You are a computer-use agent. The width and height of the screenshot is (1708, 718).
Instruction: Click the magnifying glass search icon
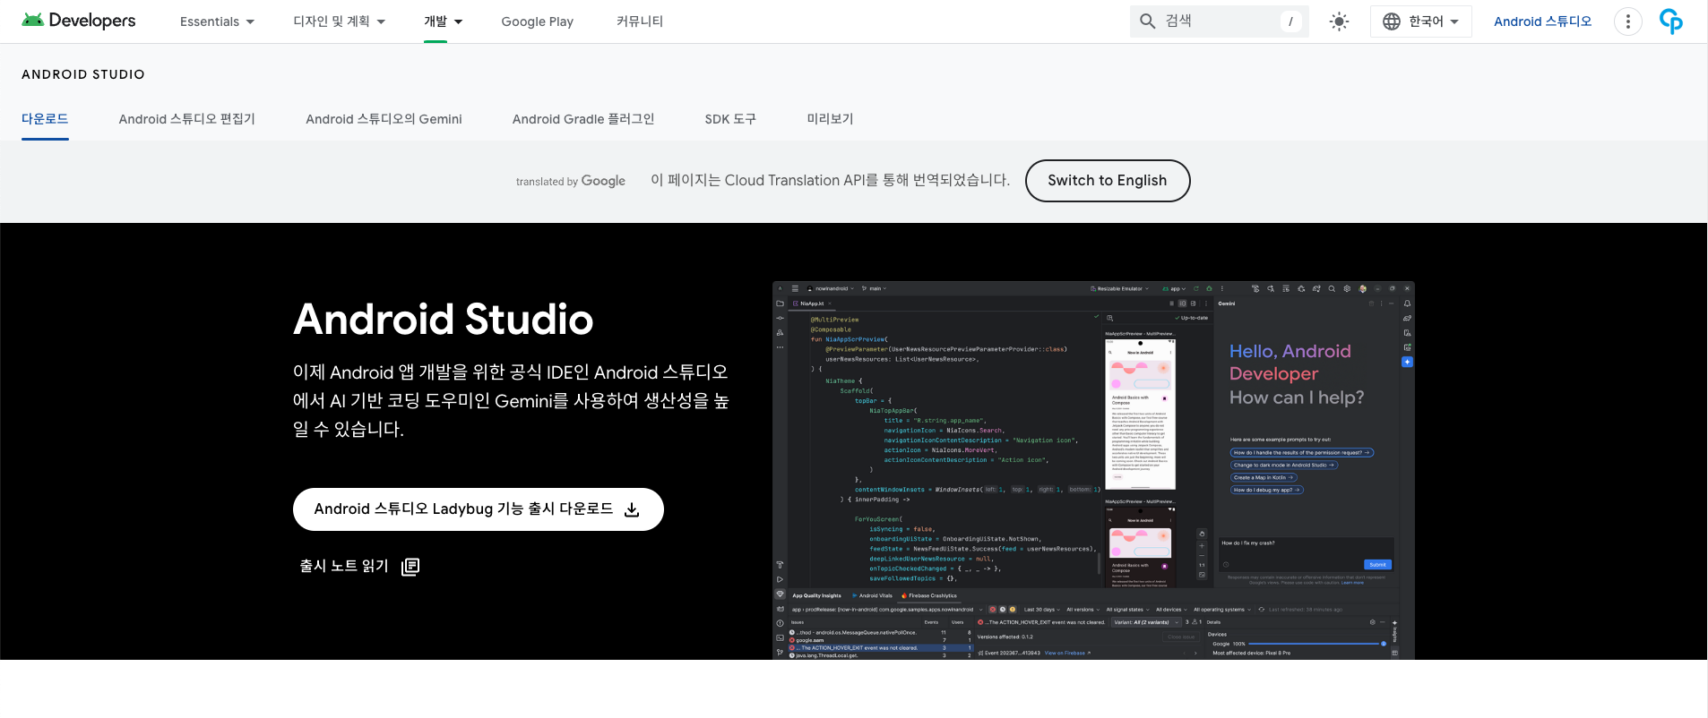tap(1148, 21)
